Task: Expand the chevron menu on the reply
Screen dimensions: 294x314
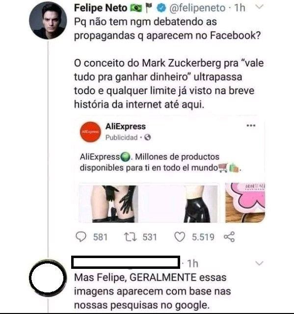Action: (259, 263)
